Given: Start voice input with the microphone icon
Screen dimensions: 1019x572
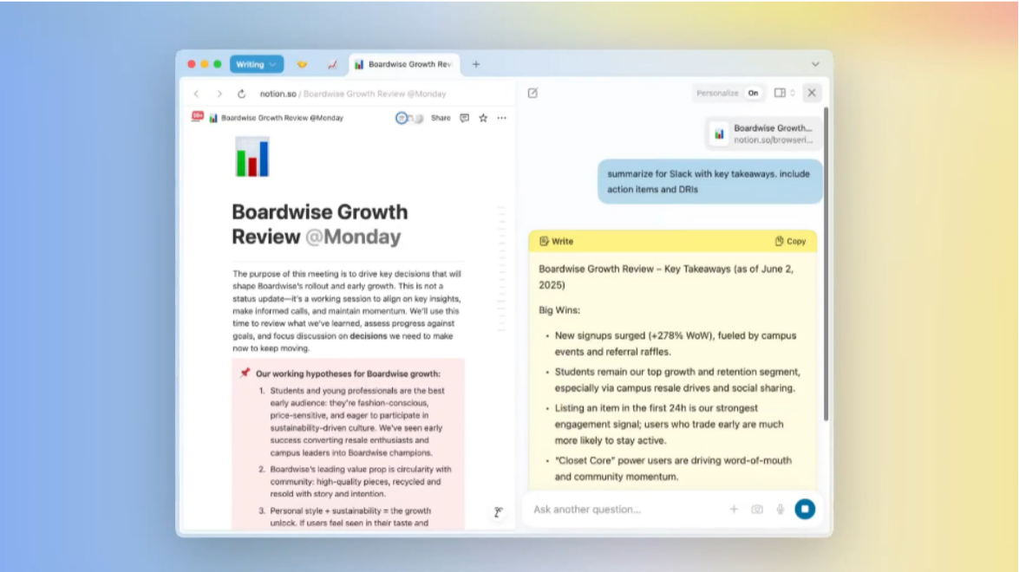Looking at the screenshot, I should (x=781, y=510).
